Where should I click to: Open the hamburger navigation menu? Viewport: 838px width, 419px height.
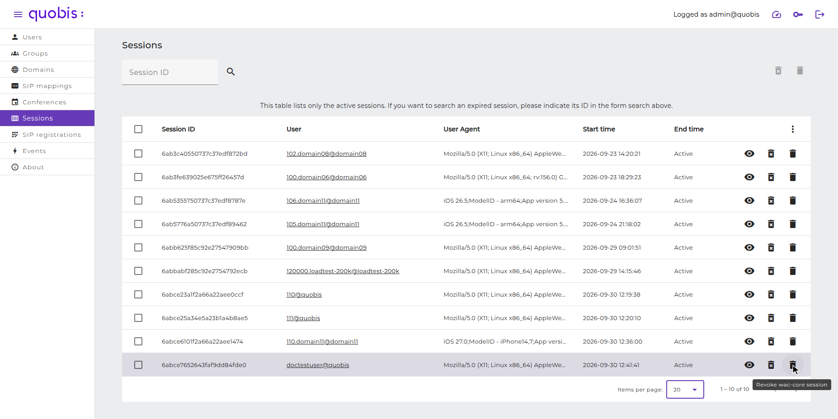(18, 14)
